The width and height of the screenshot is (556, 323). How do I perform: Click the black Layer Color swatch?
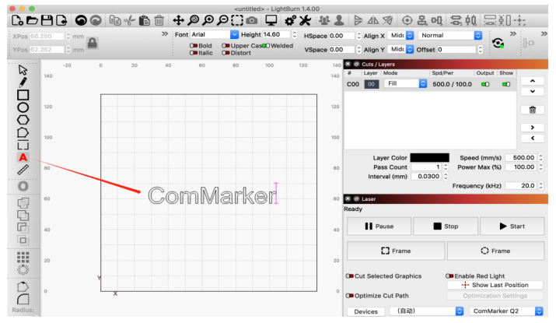(x=429, y=158)
